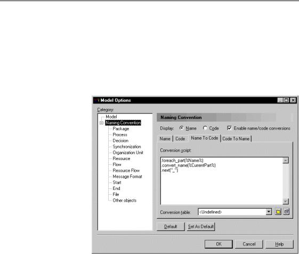
Task: Select the Code display radio button
Action: pyautogui.click(x=205, y=128)
